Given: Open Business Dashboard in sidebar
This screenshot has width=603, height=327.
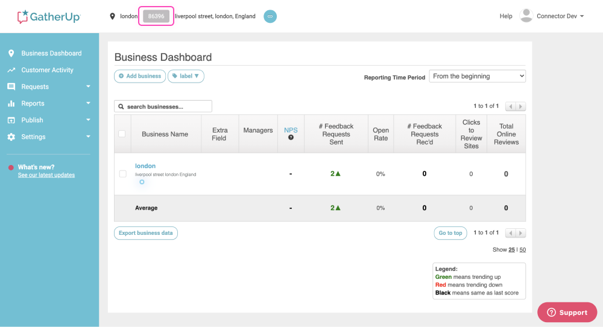Looking at the screenshot, I should tap(51, 53).
